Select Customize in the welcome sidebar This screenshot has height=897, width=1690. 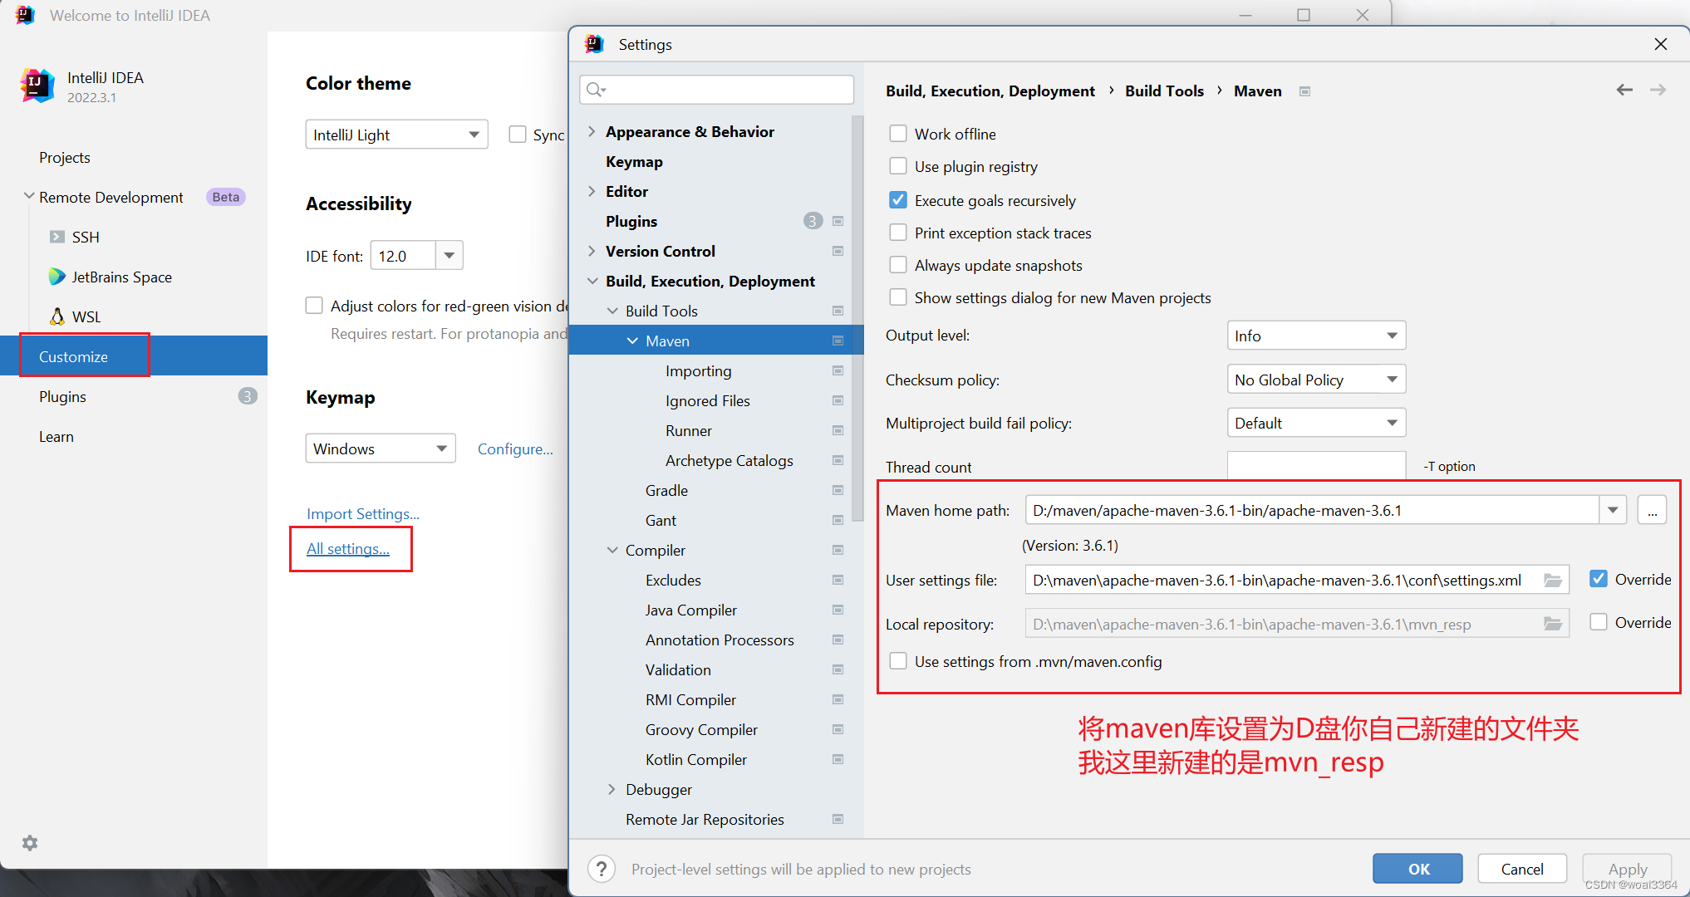pyautogui.click(x=73, y=356)
